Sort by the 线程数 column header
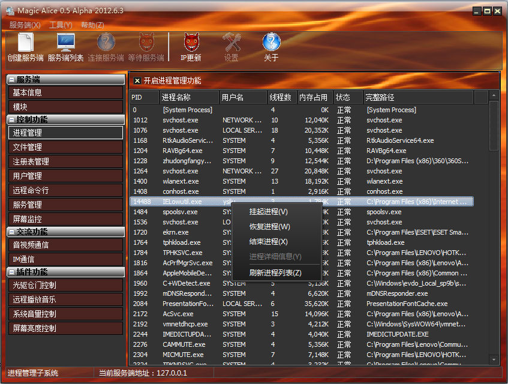 282,97
